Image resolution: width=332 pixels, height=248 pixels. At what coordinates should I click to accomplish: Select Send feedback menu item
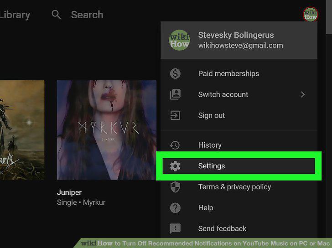239,228
